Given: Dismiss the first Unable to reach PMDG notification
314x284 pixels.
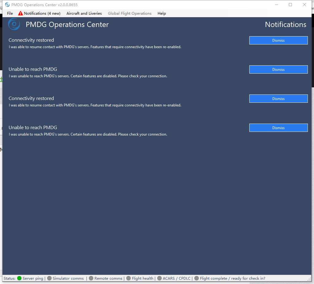Looking at the screenshot, I should tap(278, 69).
